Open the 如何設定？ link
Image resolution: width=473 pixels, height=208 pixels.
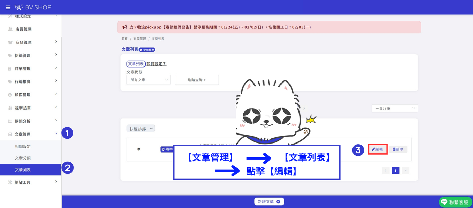pos(156,64)
